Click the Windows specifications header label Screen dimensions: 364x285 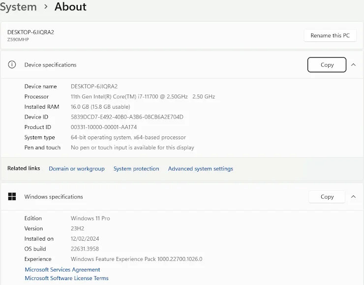pyautogui.click(x=54, y=197)
